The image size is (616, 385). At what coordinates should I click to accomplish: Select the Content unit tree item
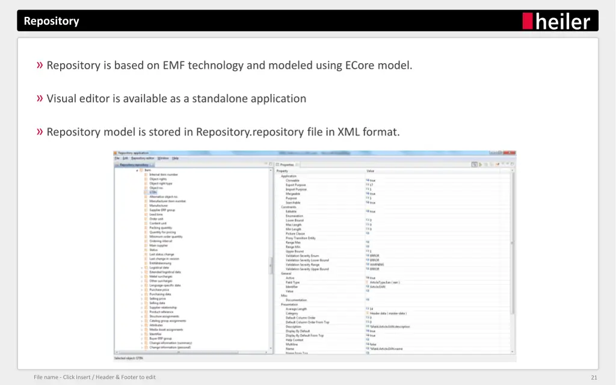coord(158,224)
